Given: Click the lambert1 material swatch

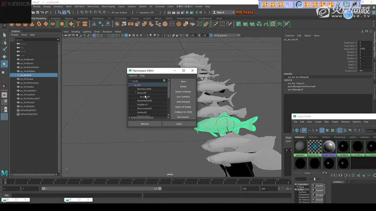Looking at the screenshot, I should [300, 147].
